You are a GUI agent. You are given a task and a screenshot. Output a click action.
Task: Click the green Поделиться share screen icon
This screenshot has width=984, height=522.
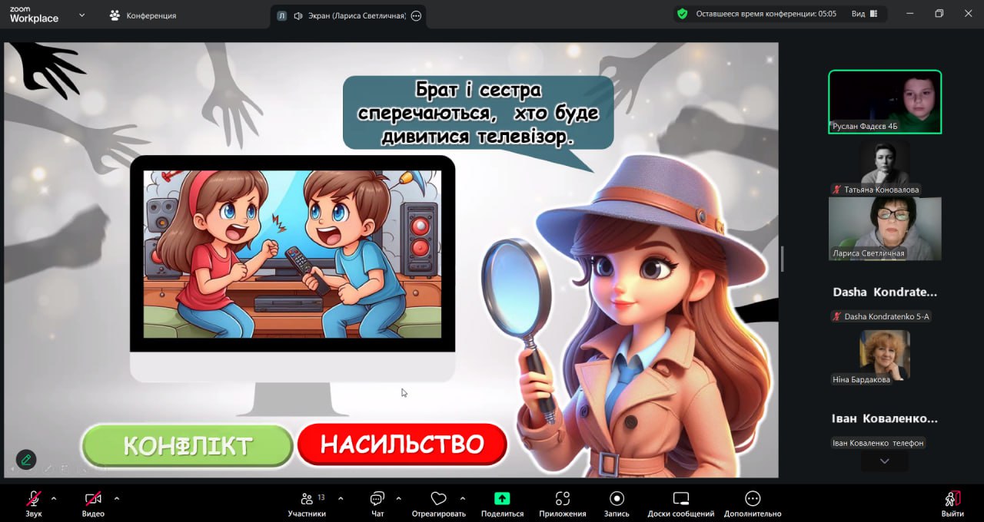click(x=502, y=499)
